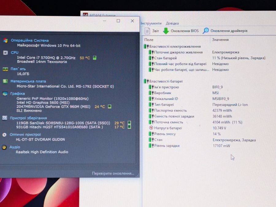Open Оновлення драйверів in the toolbar
Screen dimensions: 276x207
coord(229,31)
